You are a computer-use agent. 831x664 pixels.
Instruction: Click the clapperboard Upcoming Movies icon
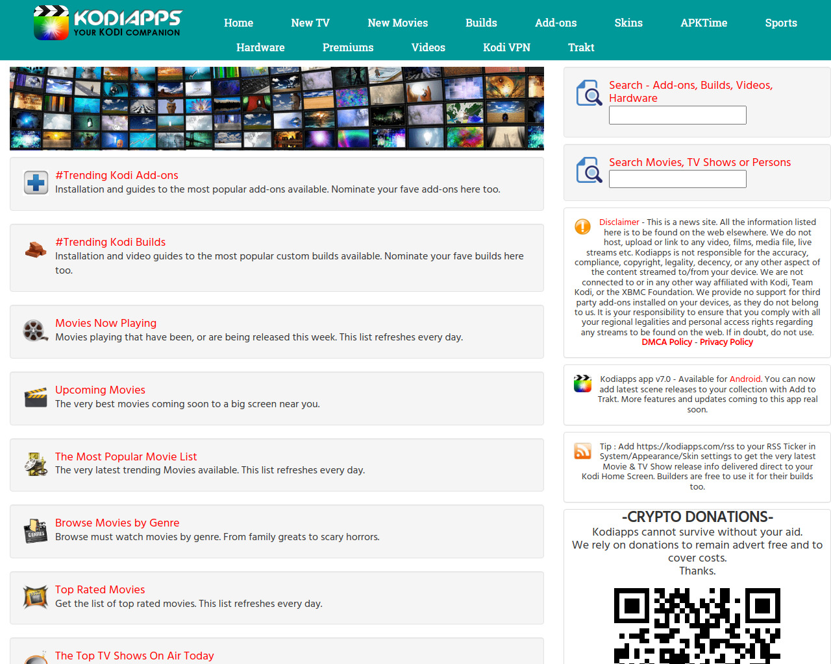point(36,397)
